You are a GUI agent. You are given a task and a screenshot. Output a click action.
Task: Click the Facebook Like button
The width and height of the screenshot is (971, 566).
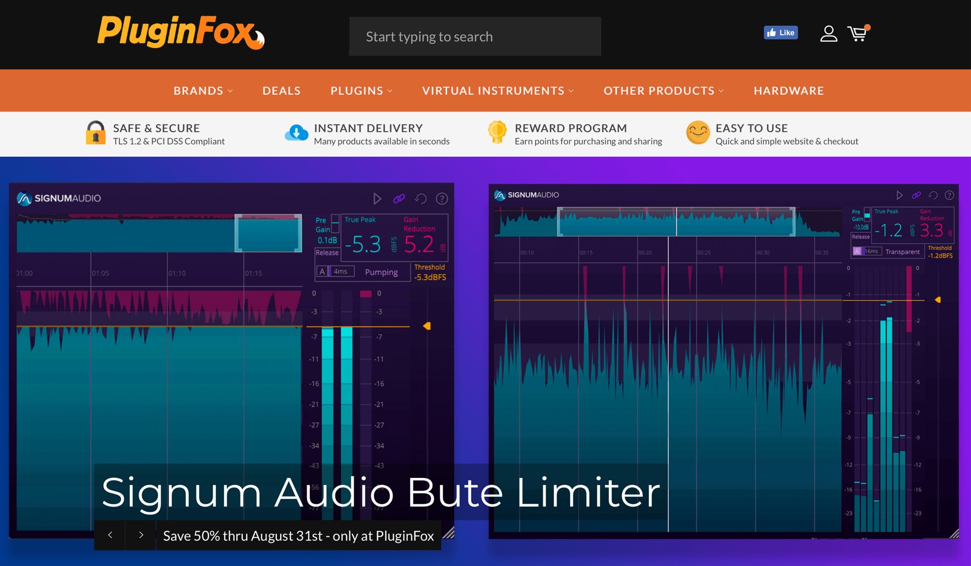click(781, 32)
